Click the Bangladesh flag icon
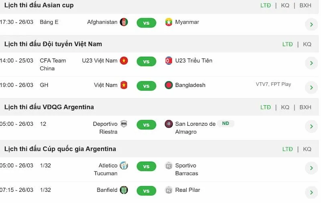 [169, 85]
